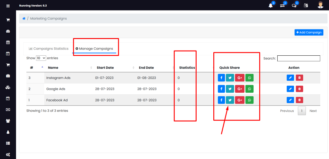This screenshot has height=159, width=329.
Task: Go to Previous page of entries
Action: [x=287, y=111]
